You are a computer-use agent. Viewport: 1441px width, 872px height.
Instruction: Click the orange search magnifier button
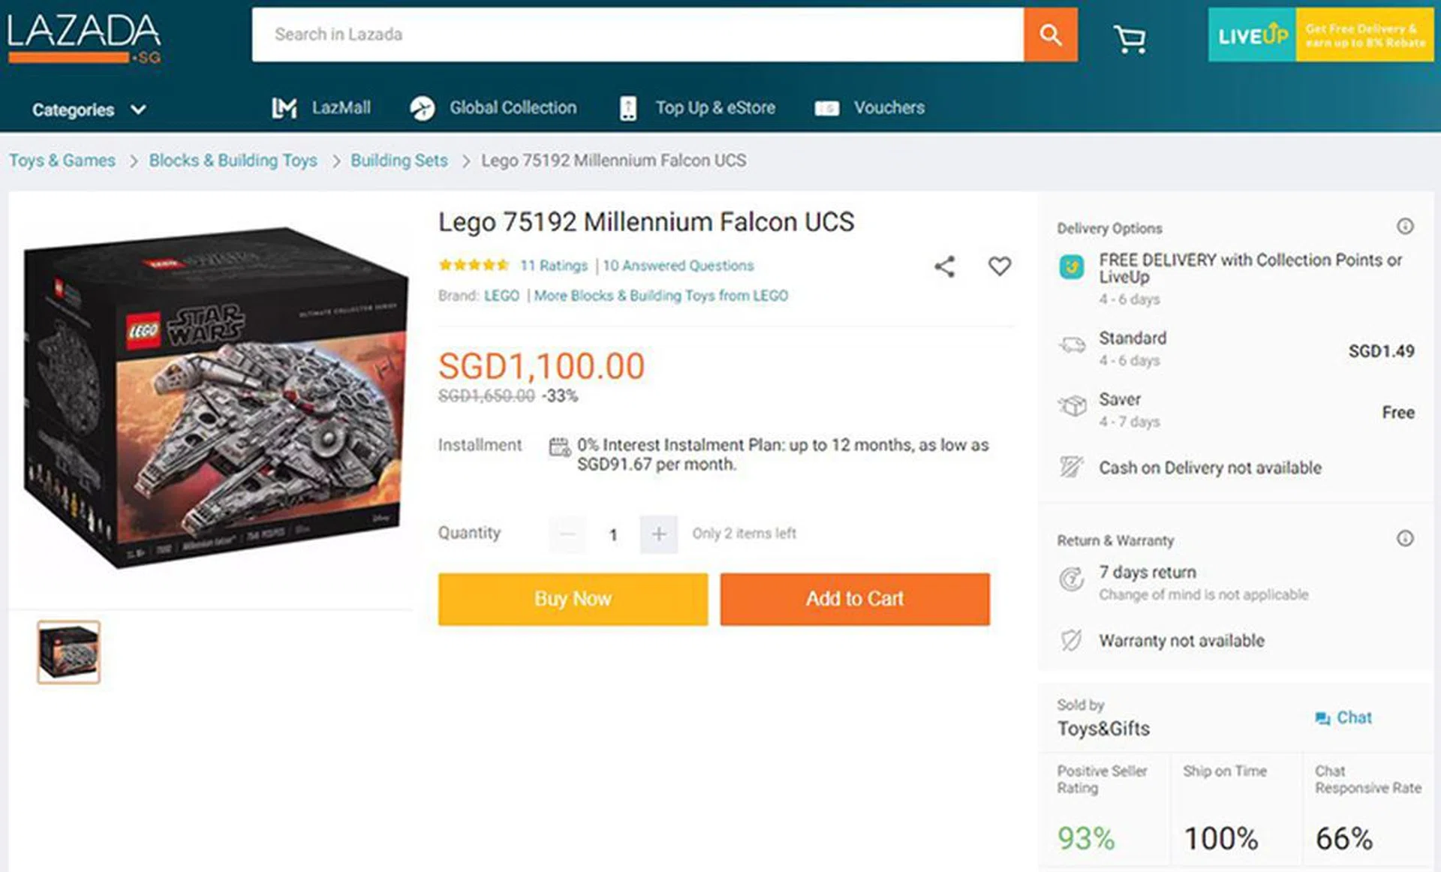point(1050,35)
